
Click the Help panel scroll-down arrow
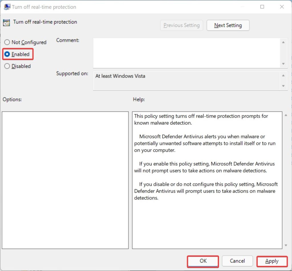[286, 244]
